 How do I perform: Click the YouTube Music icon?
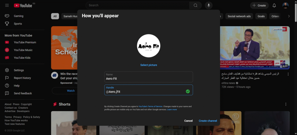[x=7, y=50]
